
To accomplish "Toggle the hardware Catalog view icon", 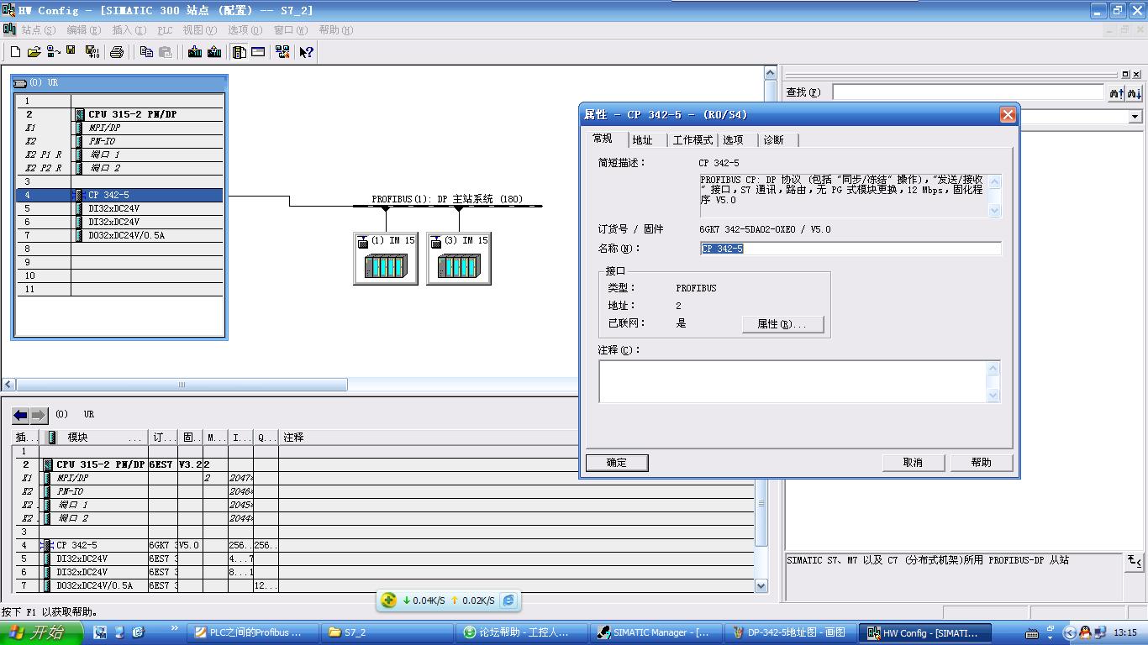I will pyautogui.click(x=240, y=52).
